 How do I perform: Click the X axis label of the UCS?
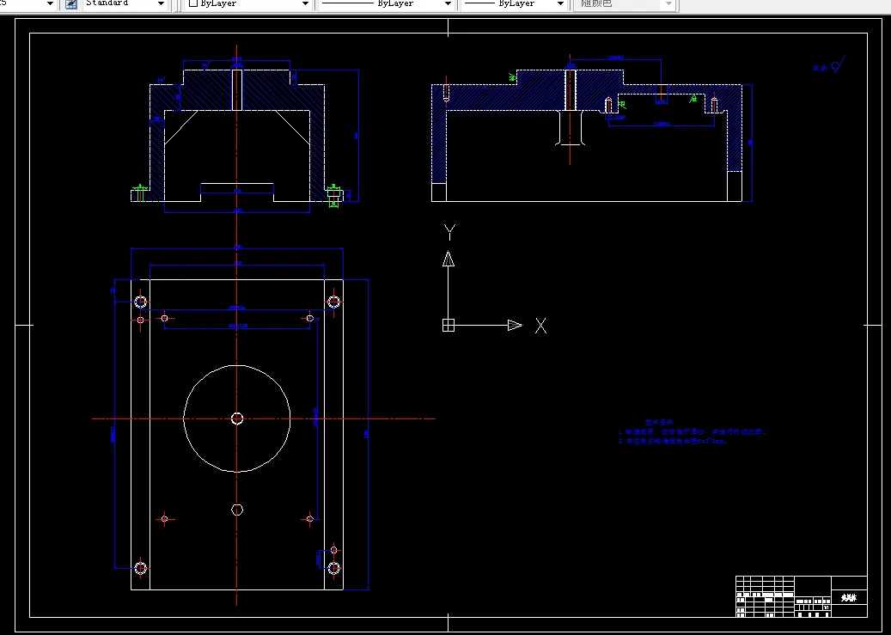tap(540, 326)
